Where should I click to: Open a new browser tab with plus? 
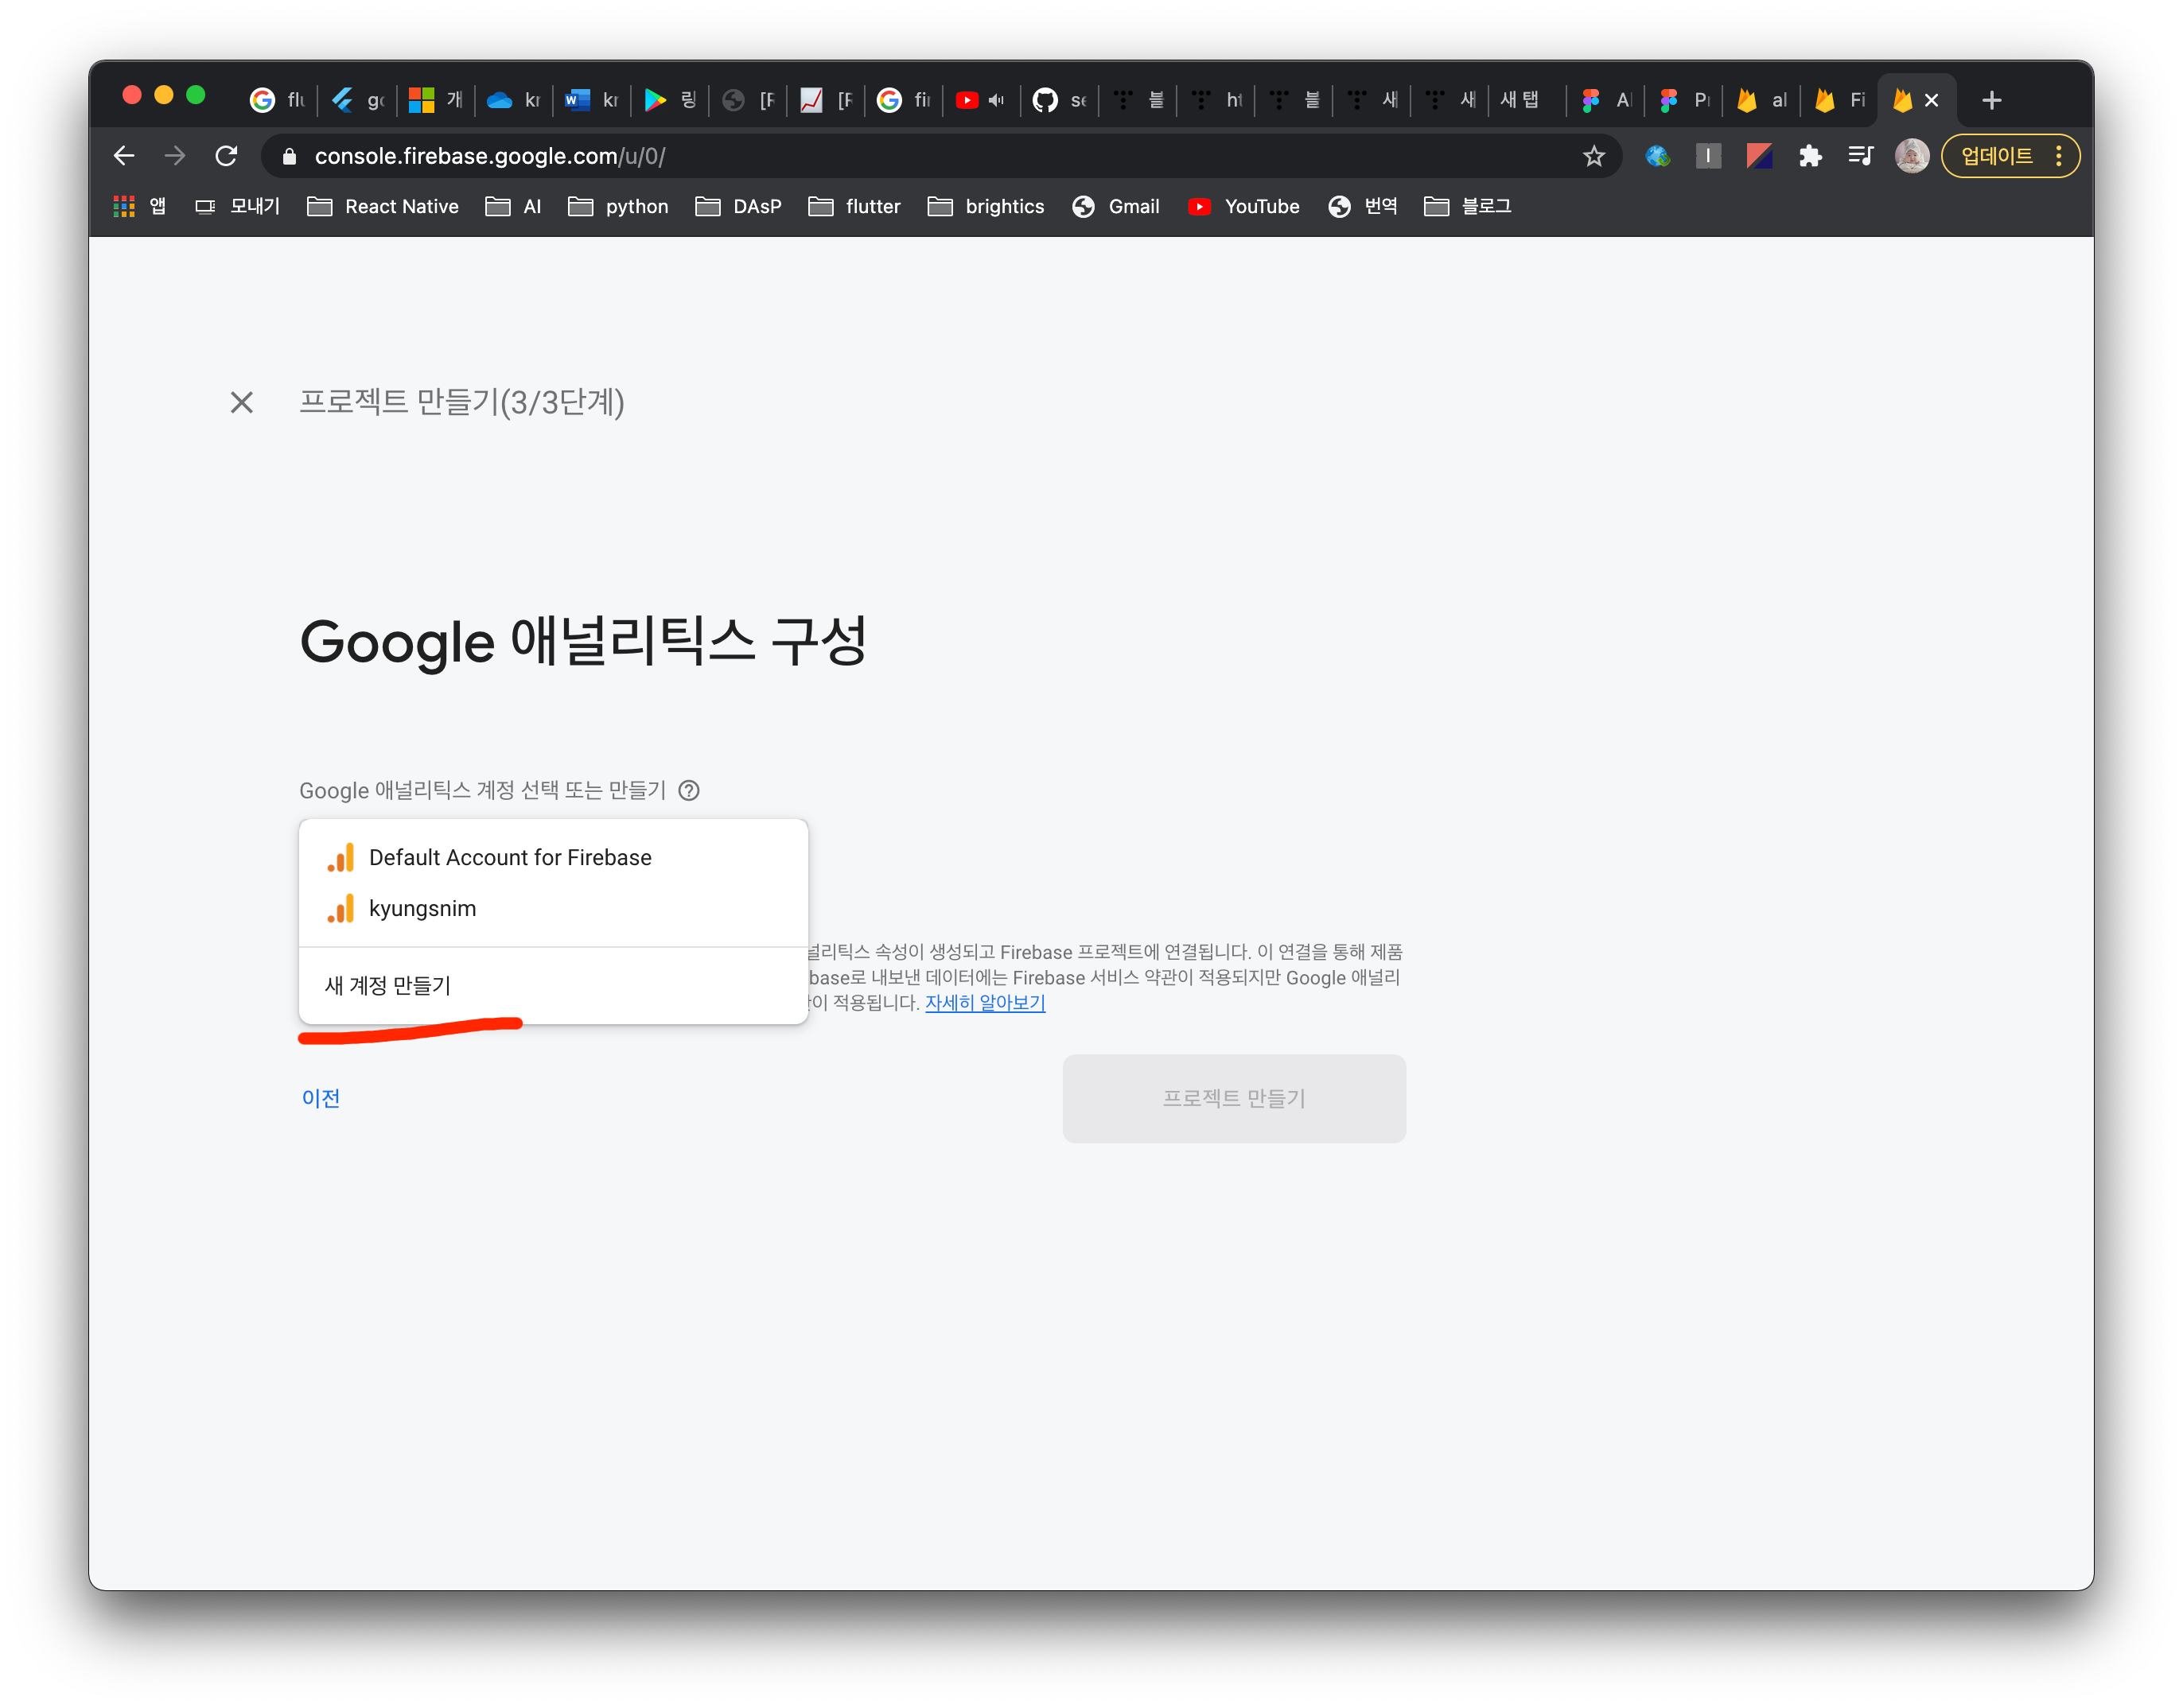(x=1991, y=100)
